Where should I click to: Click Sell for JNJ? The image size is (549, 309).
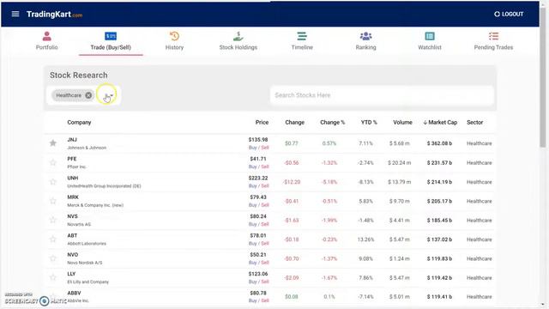tap(265, 148)
